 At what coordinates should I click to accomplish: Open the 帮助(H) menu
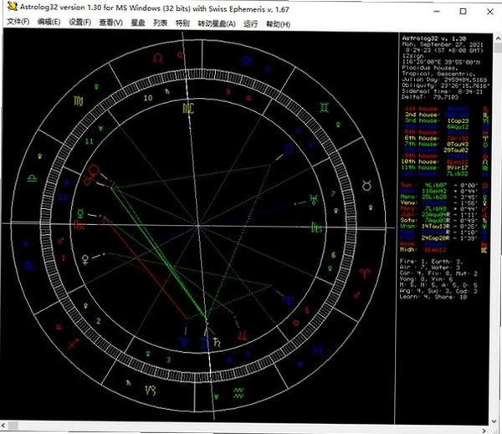pyautogui.click(x=279, y=24)
